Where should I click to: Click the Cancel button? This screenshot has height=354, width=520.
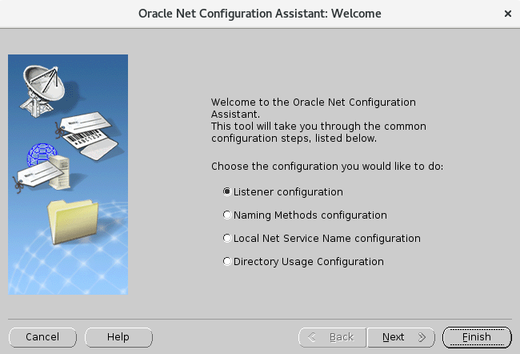[42, 337]
